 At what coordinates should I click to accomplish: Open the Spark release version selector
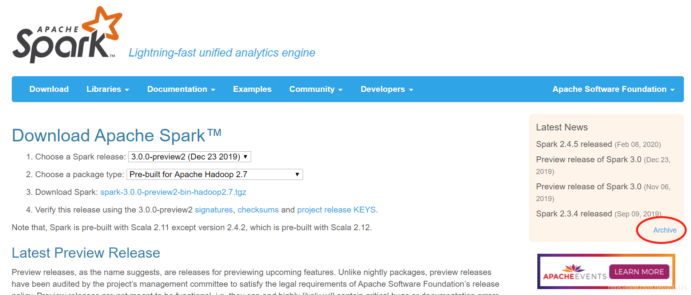[189, 157]
